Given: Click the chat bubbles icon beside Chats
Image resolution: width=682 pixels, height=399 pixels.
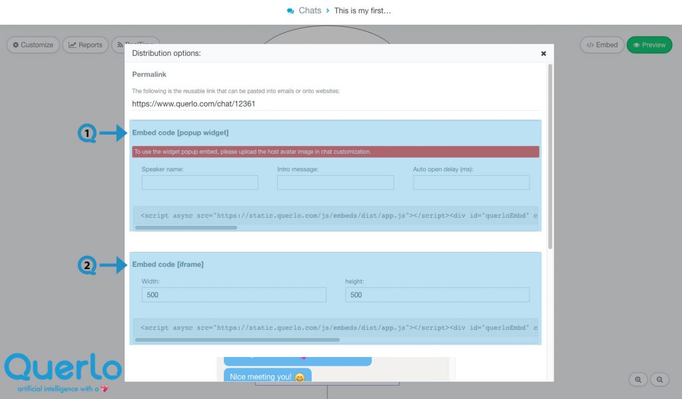Looking at the screenshot, I should point(290,11).
